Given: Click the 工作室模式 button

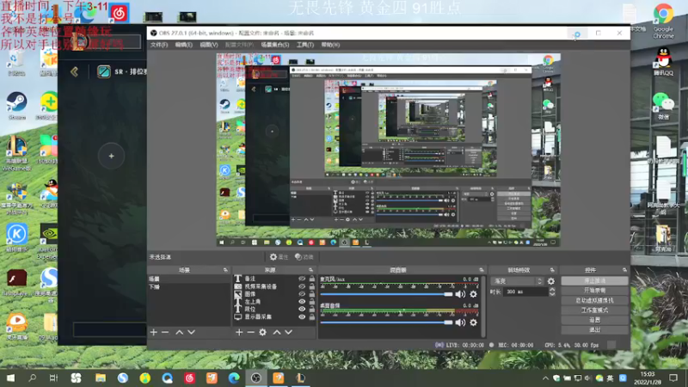Looking at the screenshot, I should coord(594,310).
